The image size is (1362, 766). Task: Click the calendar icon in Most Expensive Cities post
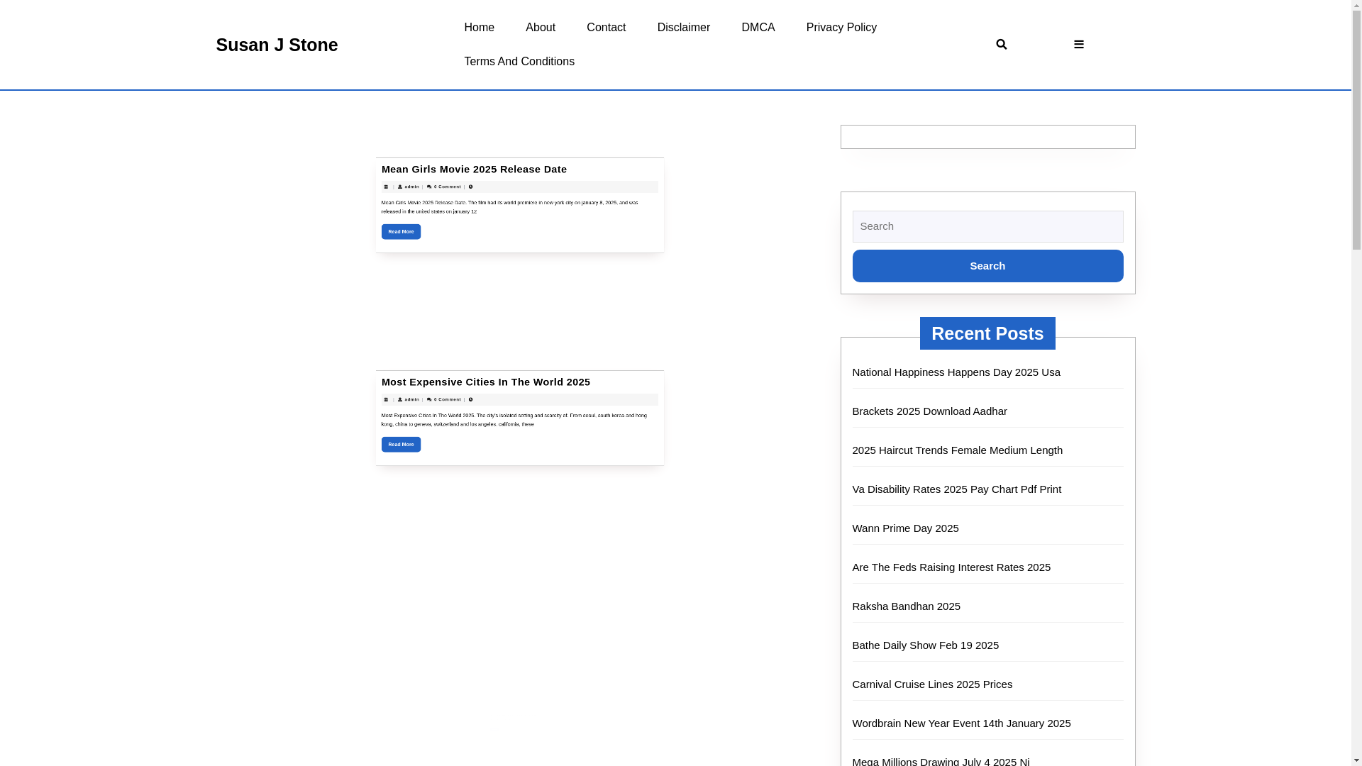[386, 399]
